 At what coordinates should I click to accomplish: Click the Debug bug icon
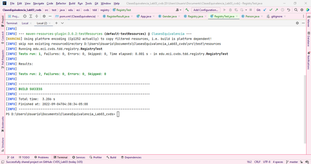[230, 10]
